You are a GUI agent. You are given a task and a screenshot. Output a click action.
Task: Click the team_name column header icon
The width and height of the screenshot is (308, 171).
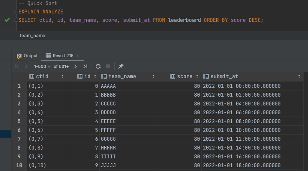click(x=104, y=76)
